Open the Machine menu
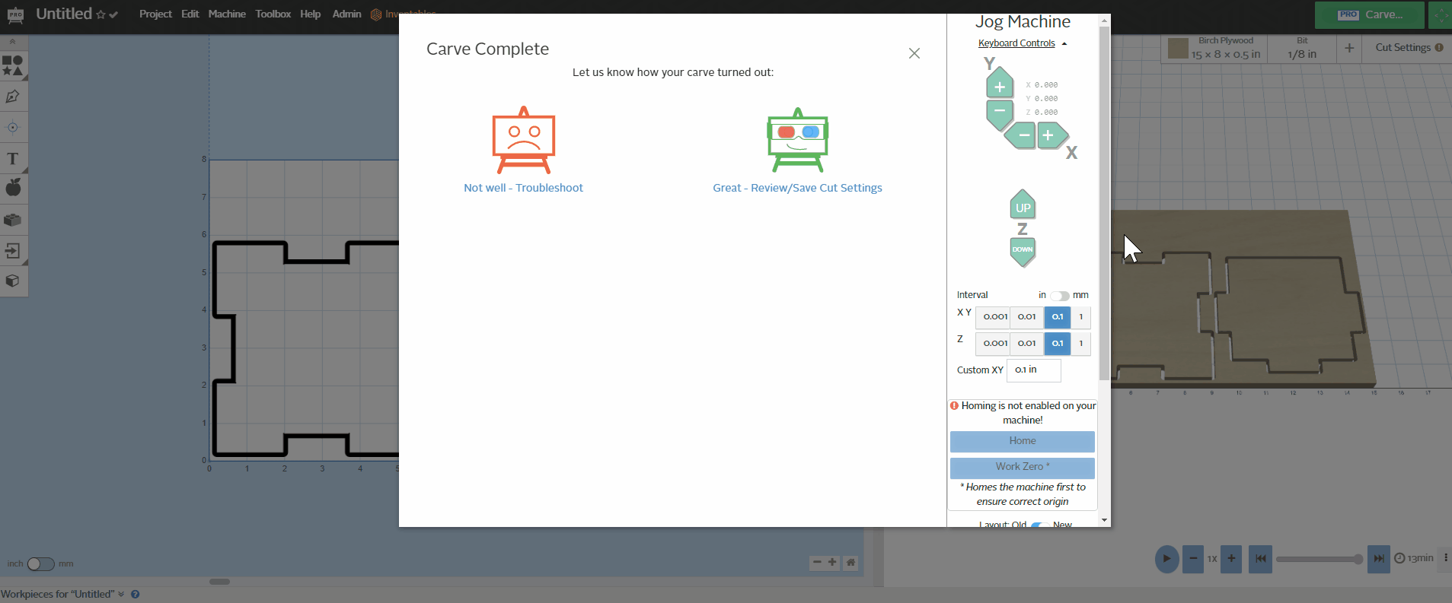This screenshot has width=1452, height=603. (x=227, y=14)
